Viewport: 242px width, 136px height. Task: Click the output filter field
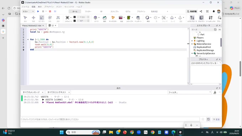pyautogui.click(x=190, y=92)
